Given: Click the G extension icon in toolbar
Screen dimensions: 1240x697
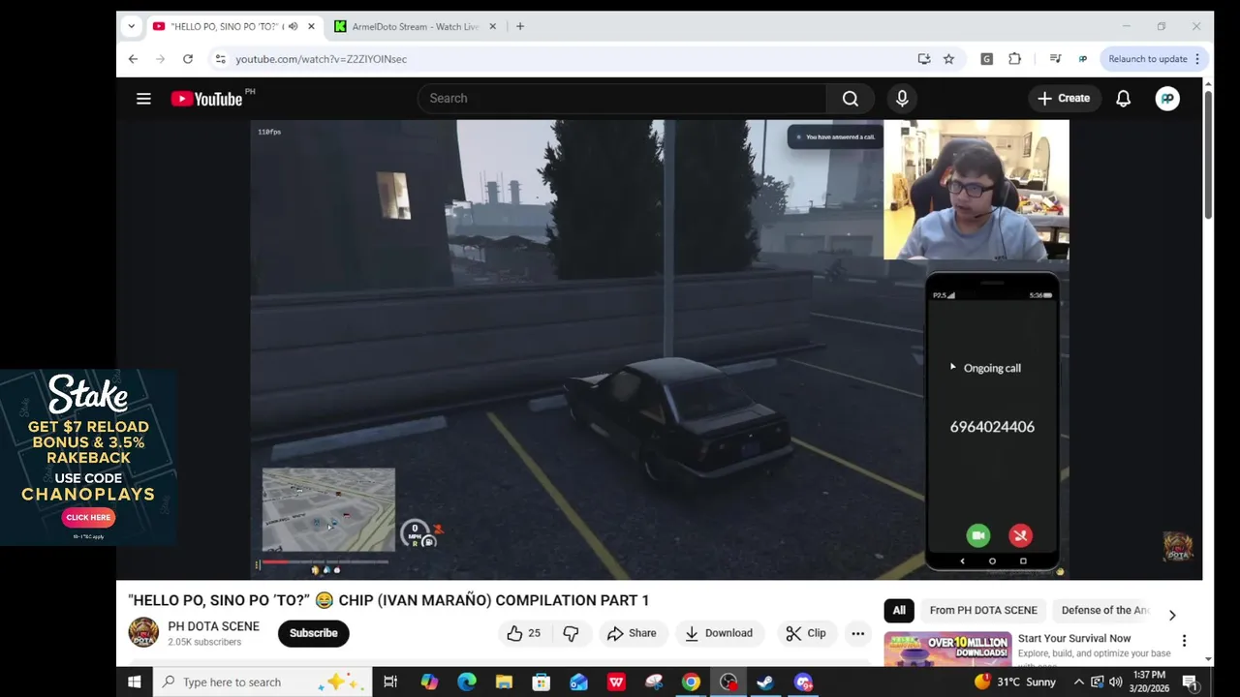Looking at the screenshot, I should coord(986,59).
